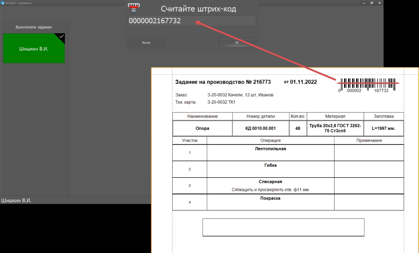The height and width of the screenshot is (253, 419).
Task: Click the 'Заказ:' label on the sheet
Action: coord(181,95)
